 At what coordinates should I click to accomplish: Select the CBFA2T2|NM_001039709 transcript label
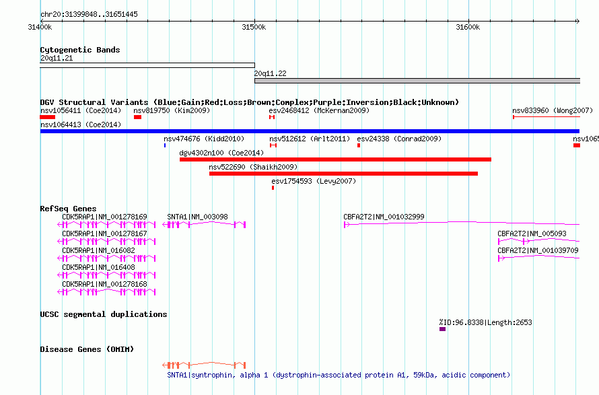point(538,250)
